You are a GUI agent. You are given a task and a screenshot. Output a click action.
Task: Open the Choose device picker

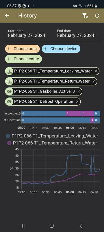61,49
